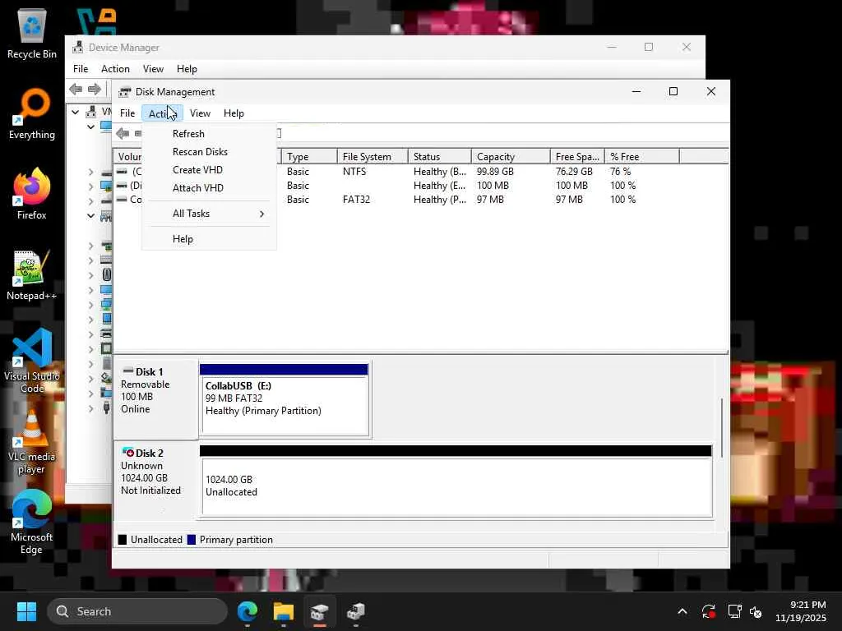Open Disk Management Help menu
This screenshot has height=631, width=842.
point(234,113)
